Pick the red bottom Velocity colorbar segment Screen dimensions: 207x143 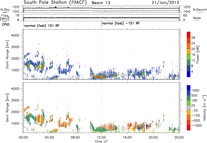pos(189,128)
